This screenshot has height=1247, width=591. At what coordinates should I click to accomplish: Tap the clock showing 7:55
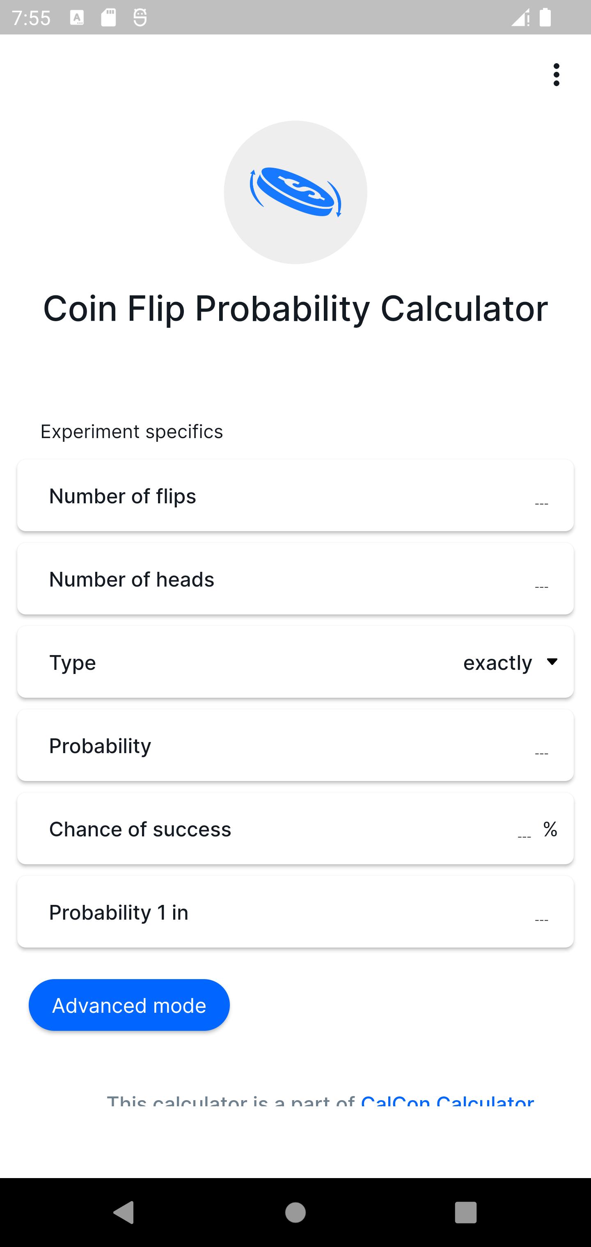click(x=31, y=17)
